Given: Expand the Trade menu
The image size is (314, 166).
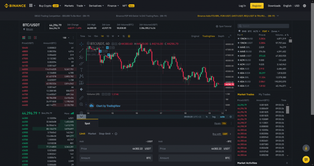Looking at the screenshot, I should [x=81, y=6].
